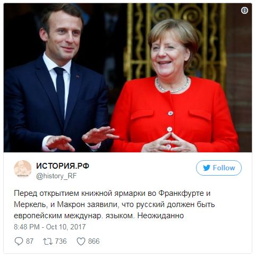Click the retweet count 736

click(x=61, y=241)
